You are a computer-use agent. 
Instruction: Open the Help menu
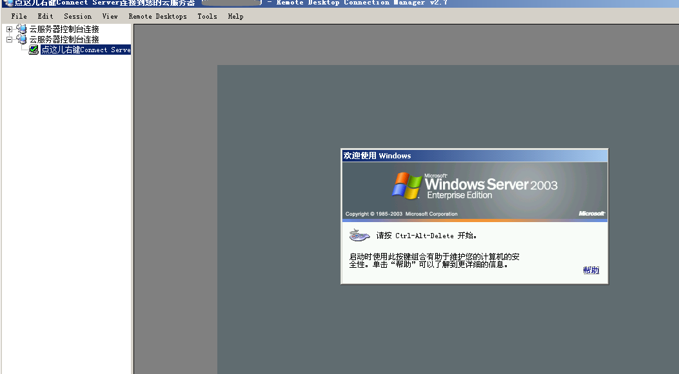[235, 17]
